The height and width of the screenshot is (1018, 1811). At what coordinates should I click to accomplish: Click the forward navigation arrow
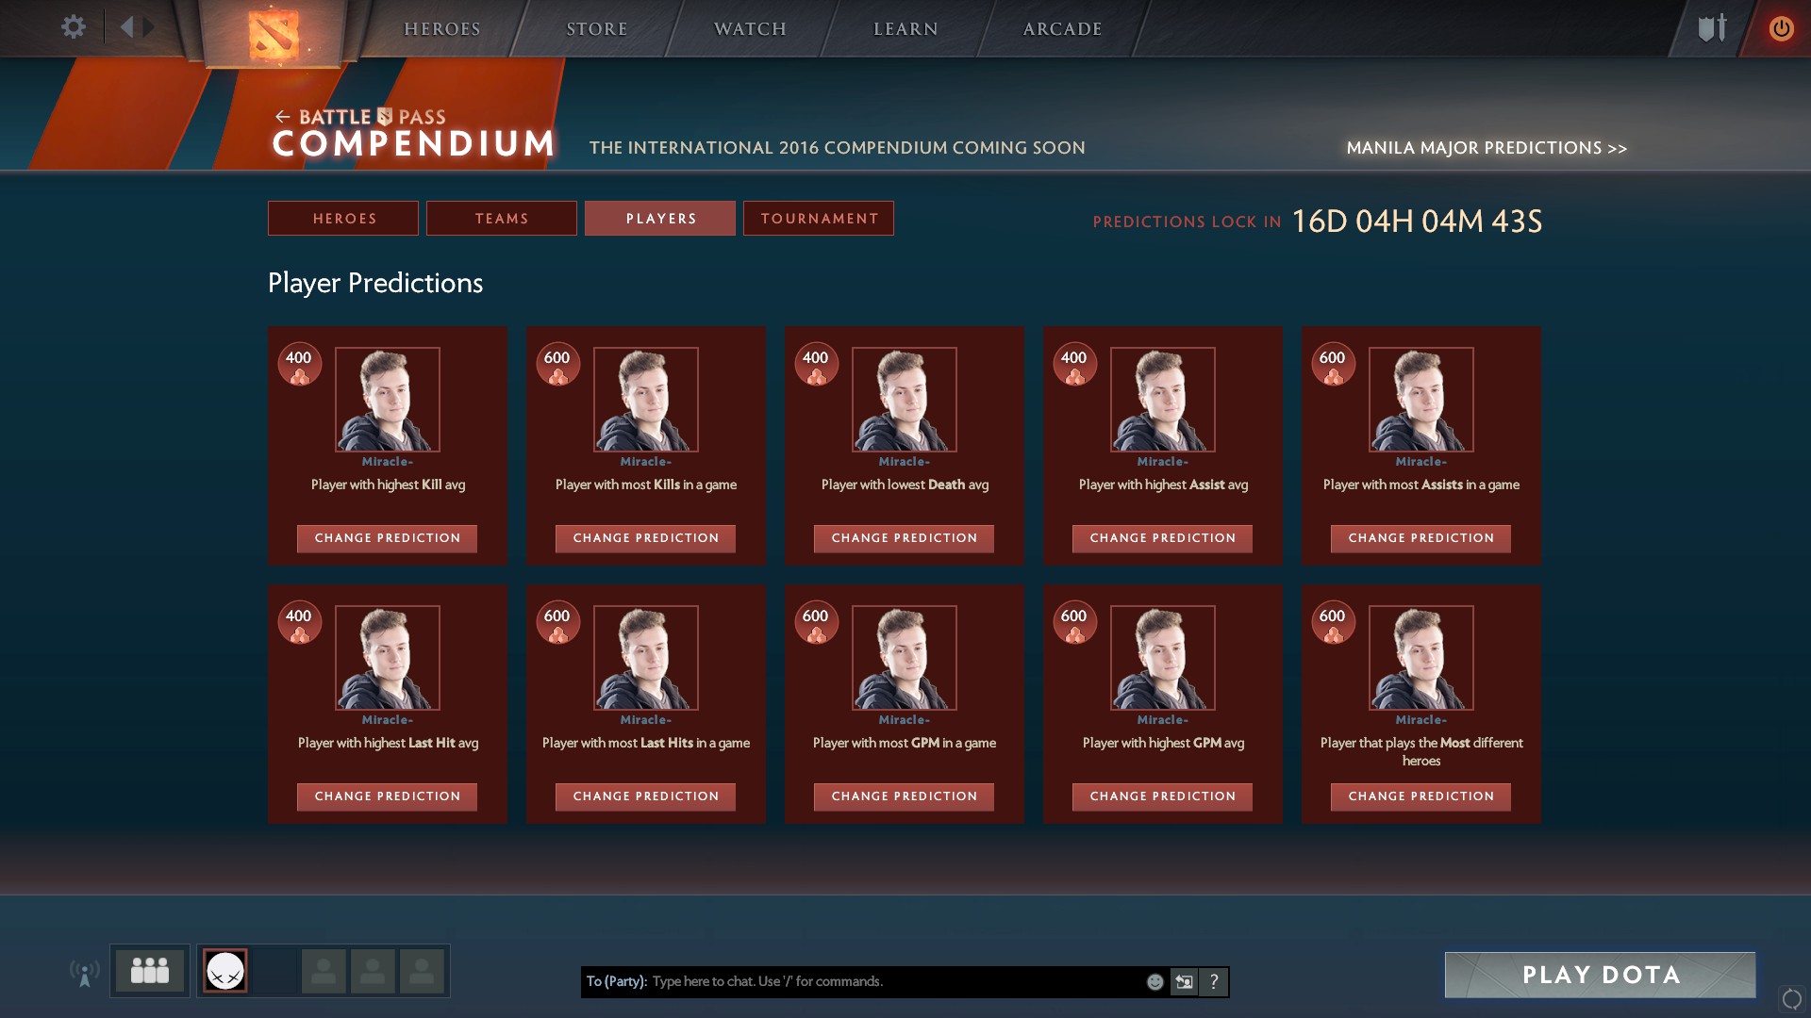click(149, 27)
